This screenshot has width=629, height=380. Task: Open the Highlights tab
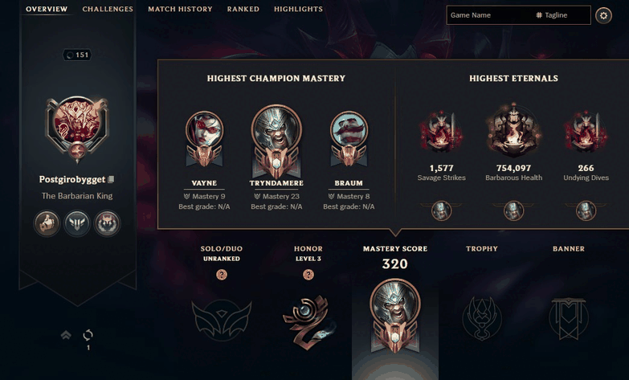coord(299,9)
